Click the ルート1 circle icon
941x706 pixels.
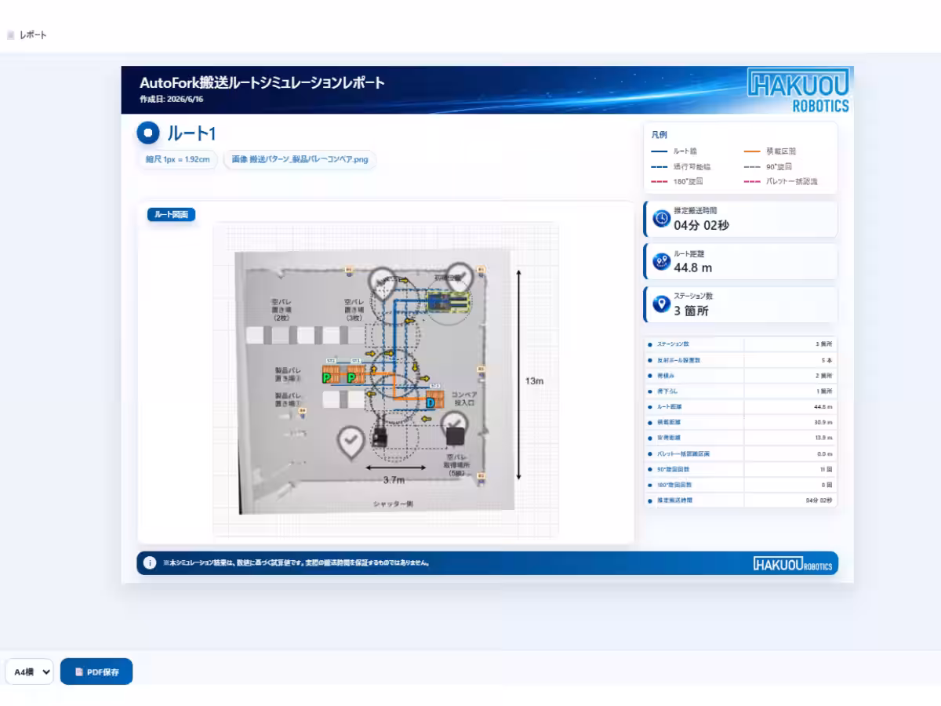tap(148, 133)
